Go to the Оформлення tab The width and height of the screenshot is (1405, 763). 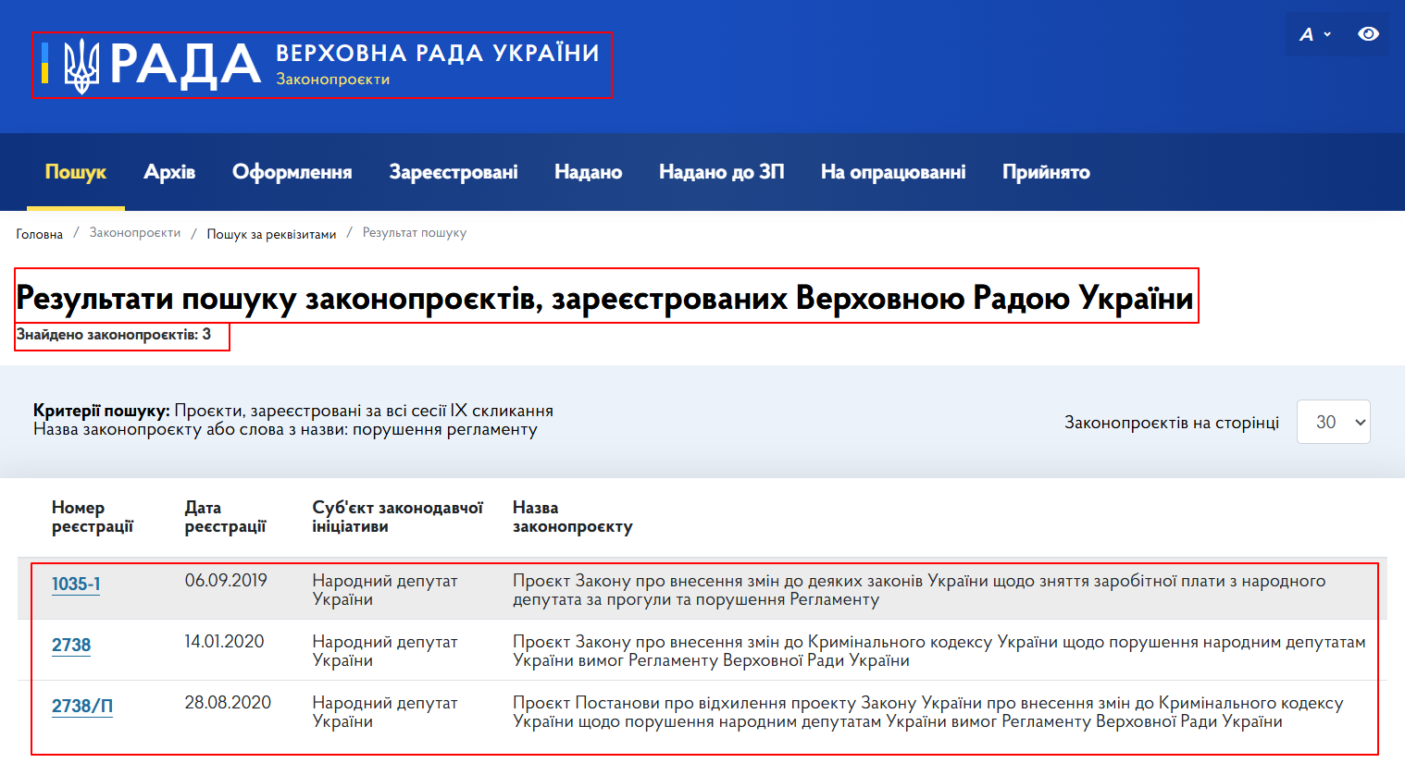pos(292,172)
